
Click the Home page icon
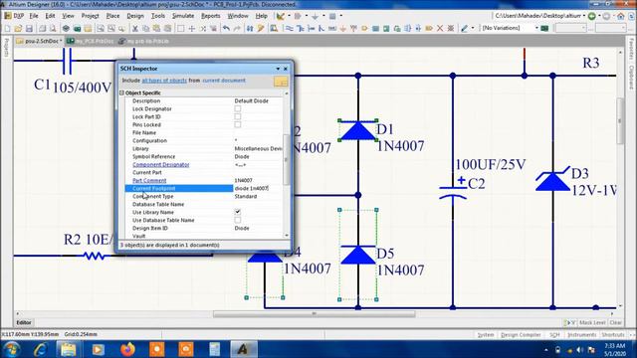620,16
